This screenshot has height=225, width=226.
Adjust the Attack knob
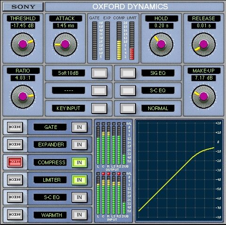point(65,44)
